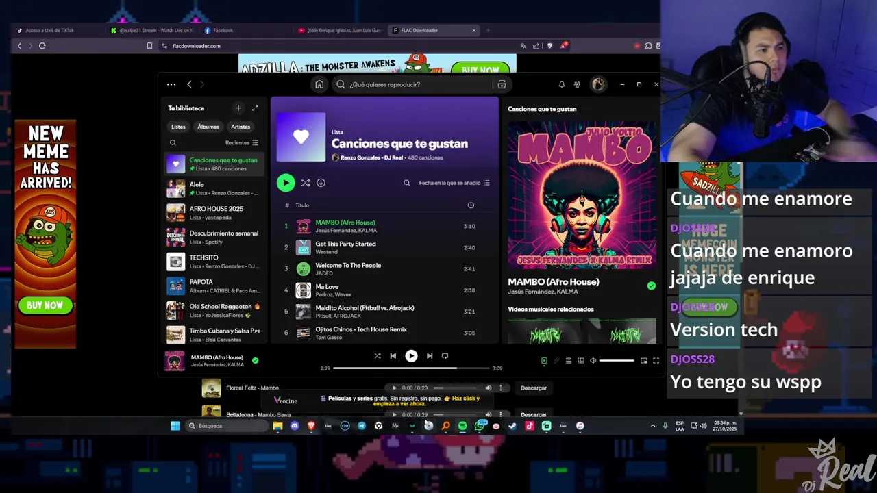Open the playlist owner Renzo Gonzales - DJ Real
Image resolution: width=877 pixels, height=493 pixels.
371,157
